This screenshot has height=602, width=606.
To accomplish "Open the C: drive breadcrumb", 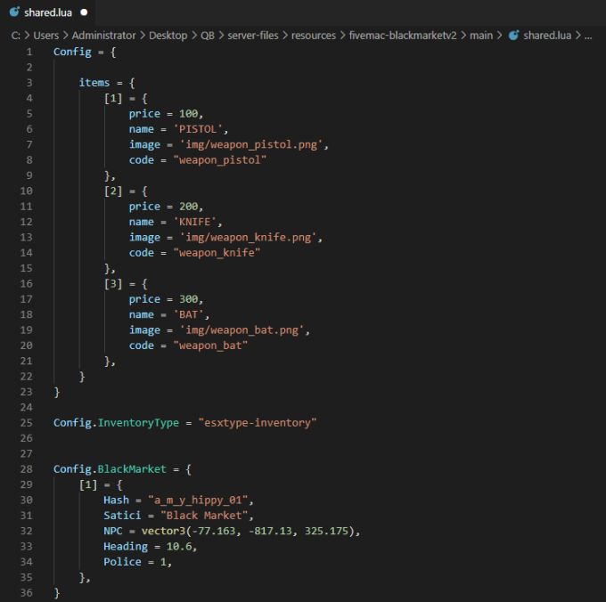I will [x=15, y=36].
